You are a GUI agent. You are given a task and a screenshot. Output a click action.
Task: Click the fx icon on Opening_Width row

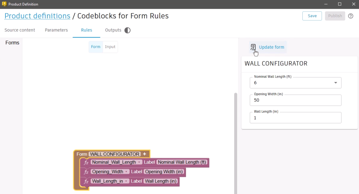(86, 172)
